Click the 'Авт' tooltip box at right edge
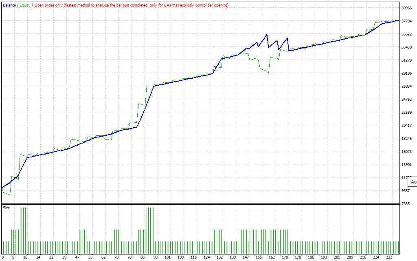This screenshot has width=417, height=261. pos(413,181)
